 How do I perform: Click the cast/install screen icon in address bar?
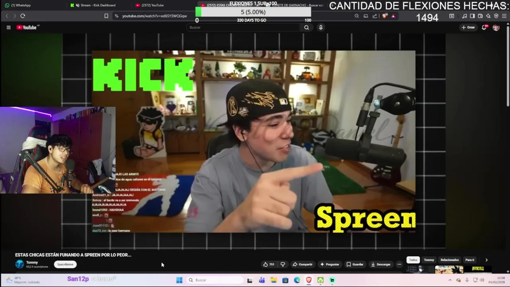pos(366,16)
